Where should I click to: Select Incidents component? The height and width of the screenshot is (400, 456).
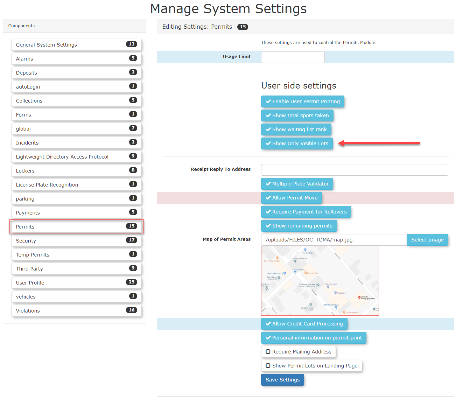[x=77, y=143]
